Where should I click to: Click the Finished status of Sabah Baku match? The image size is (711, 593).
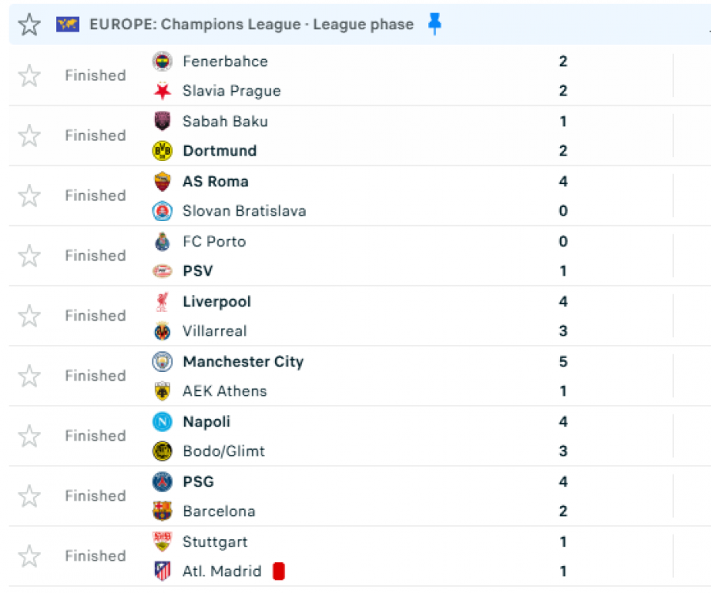coord(96,136)
